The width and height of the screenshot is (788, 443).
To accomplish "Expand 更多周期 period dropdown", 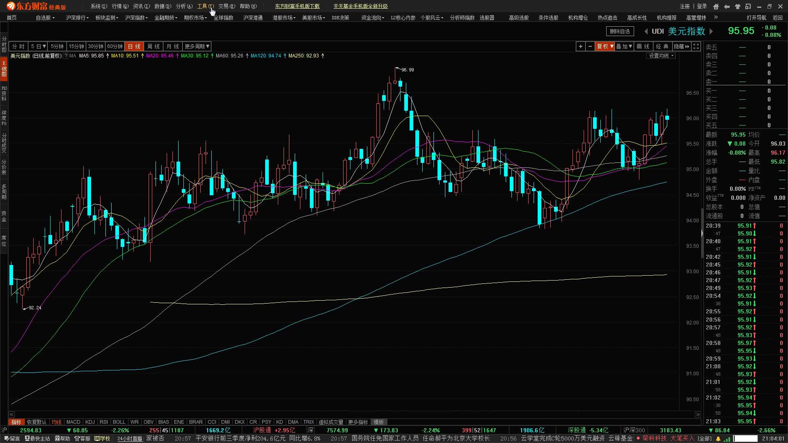I will 197,46.
